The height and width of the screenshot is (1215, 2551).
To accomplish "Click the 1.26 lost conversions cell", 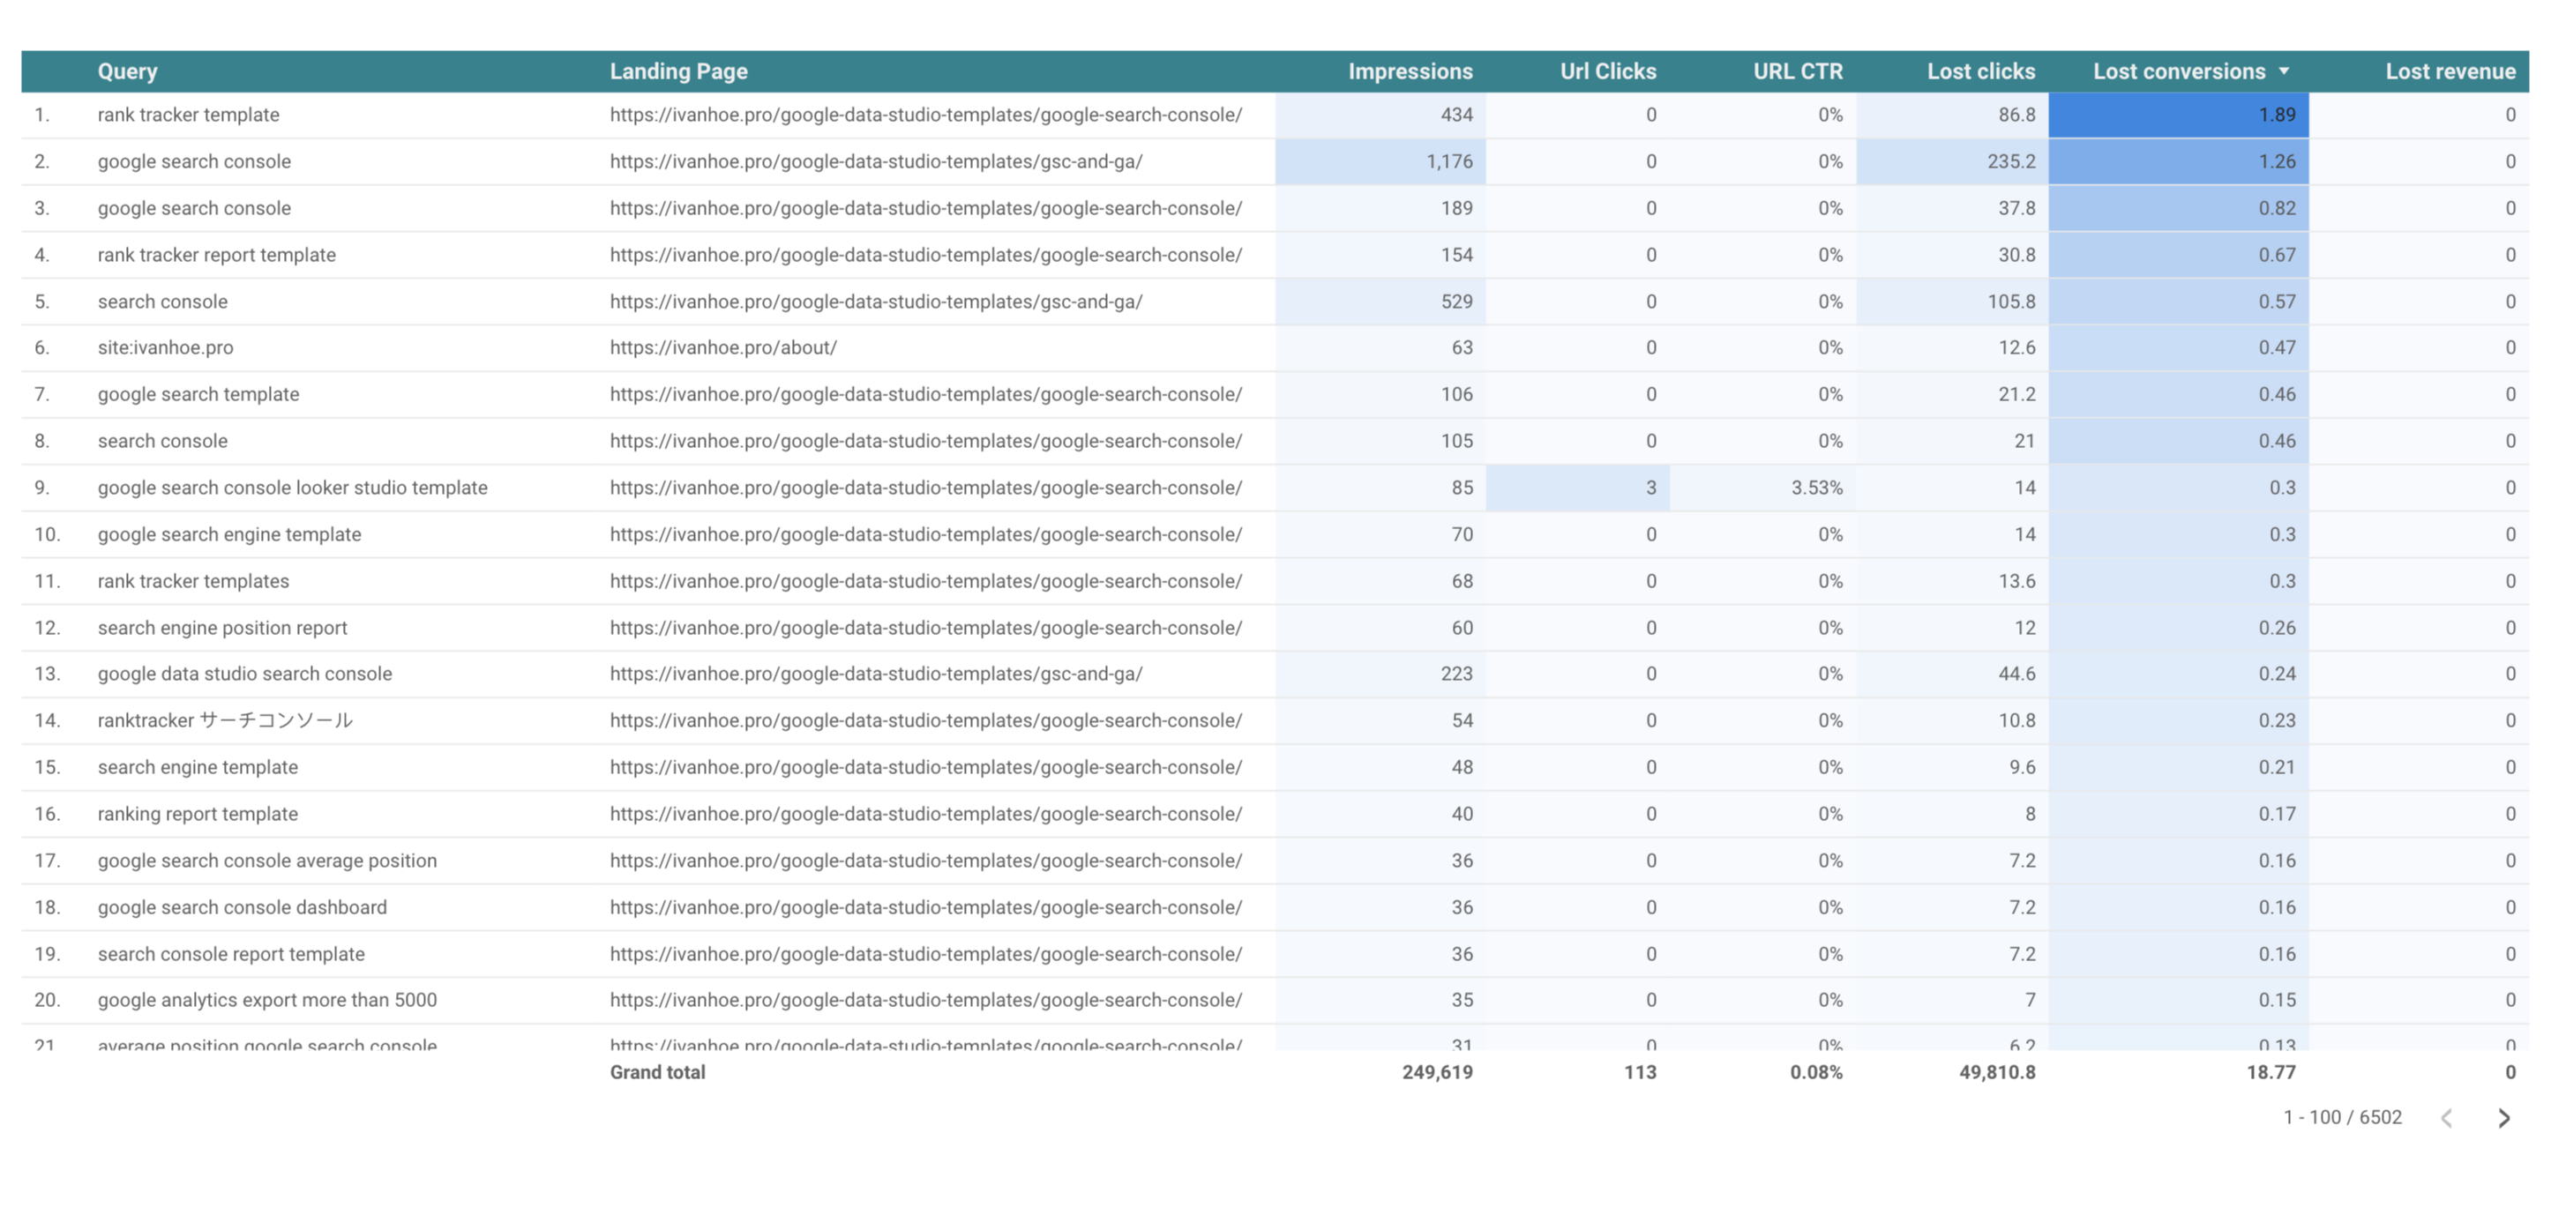I will [x=2179, y=161].
